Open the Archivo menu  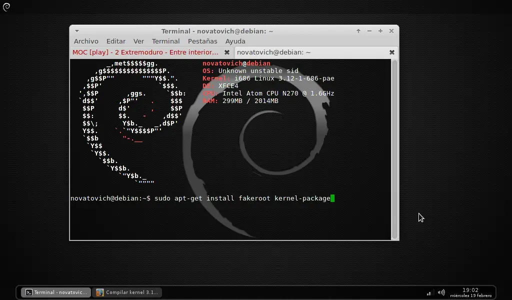[x=86, y=41]
